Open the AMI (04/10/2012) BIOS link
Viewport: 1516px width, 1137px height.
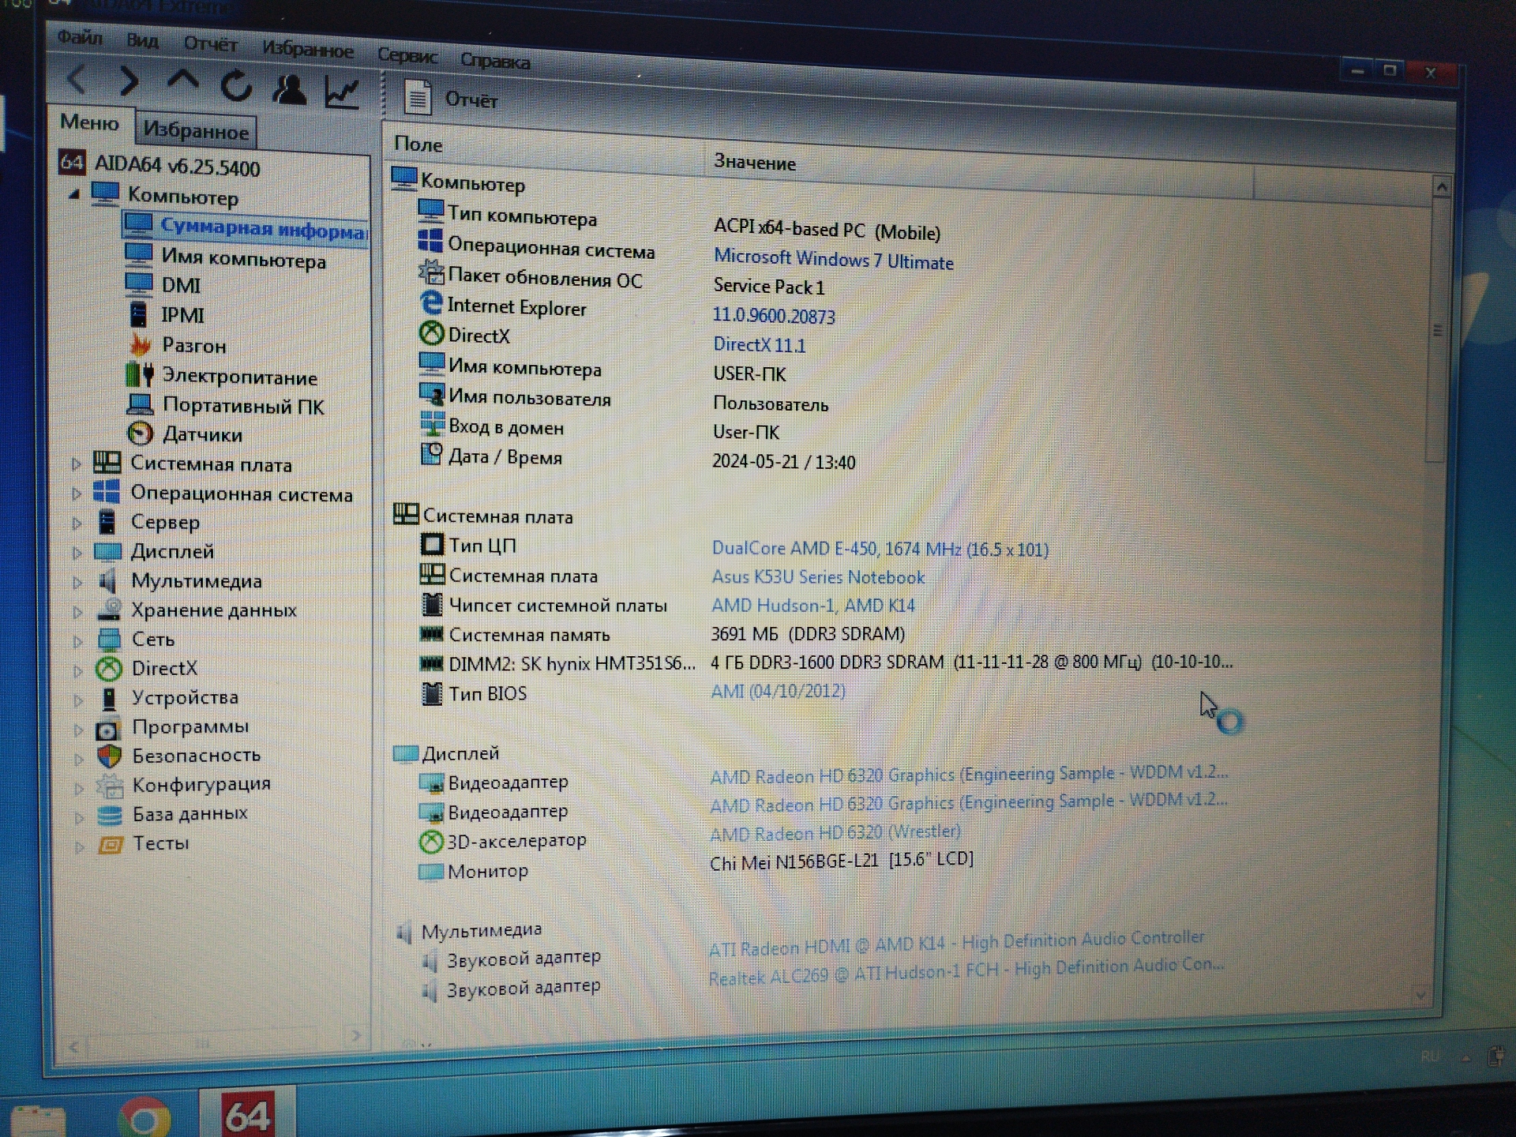[x=778, y=691]
